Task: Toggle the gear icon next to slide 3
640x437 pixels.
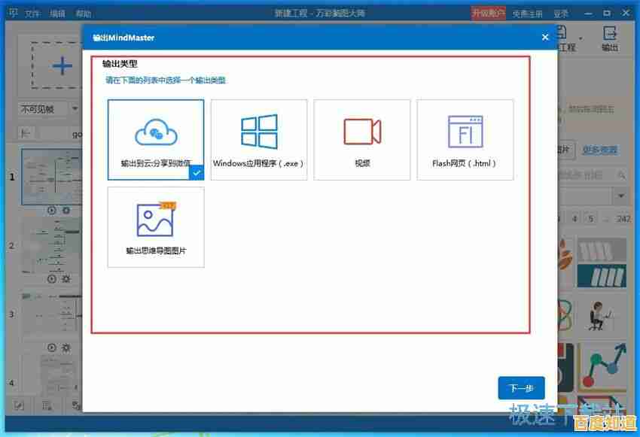Action: (x=66, y=347)
